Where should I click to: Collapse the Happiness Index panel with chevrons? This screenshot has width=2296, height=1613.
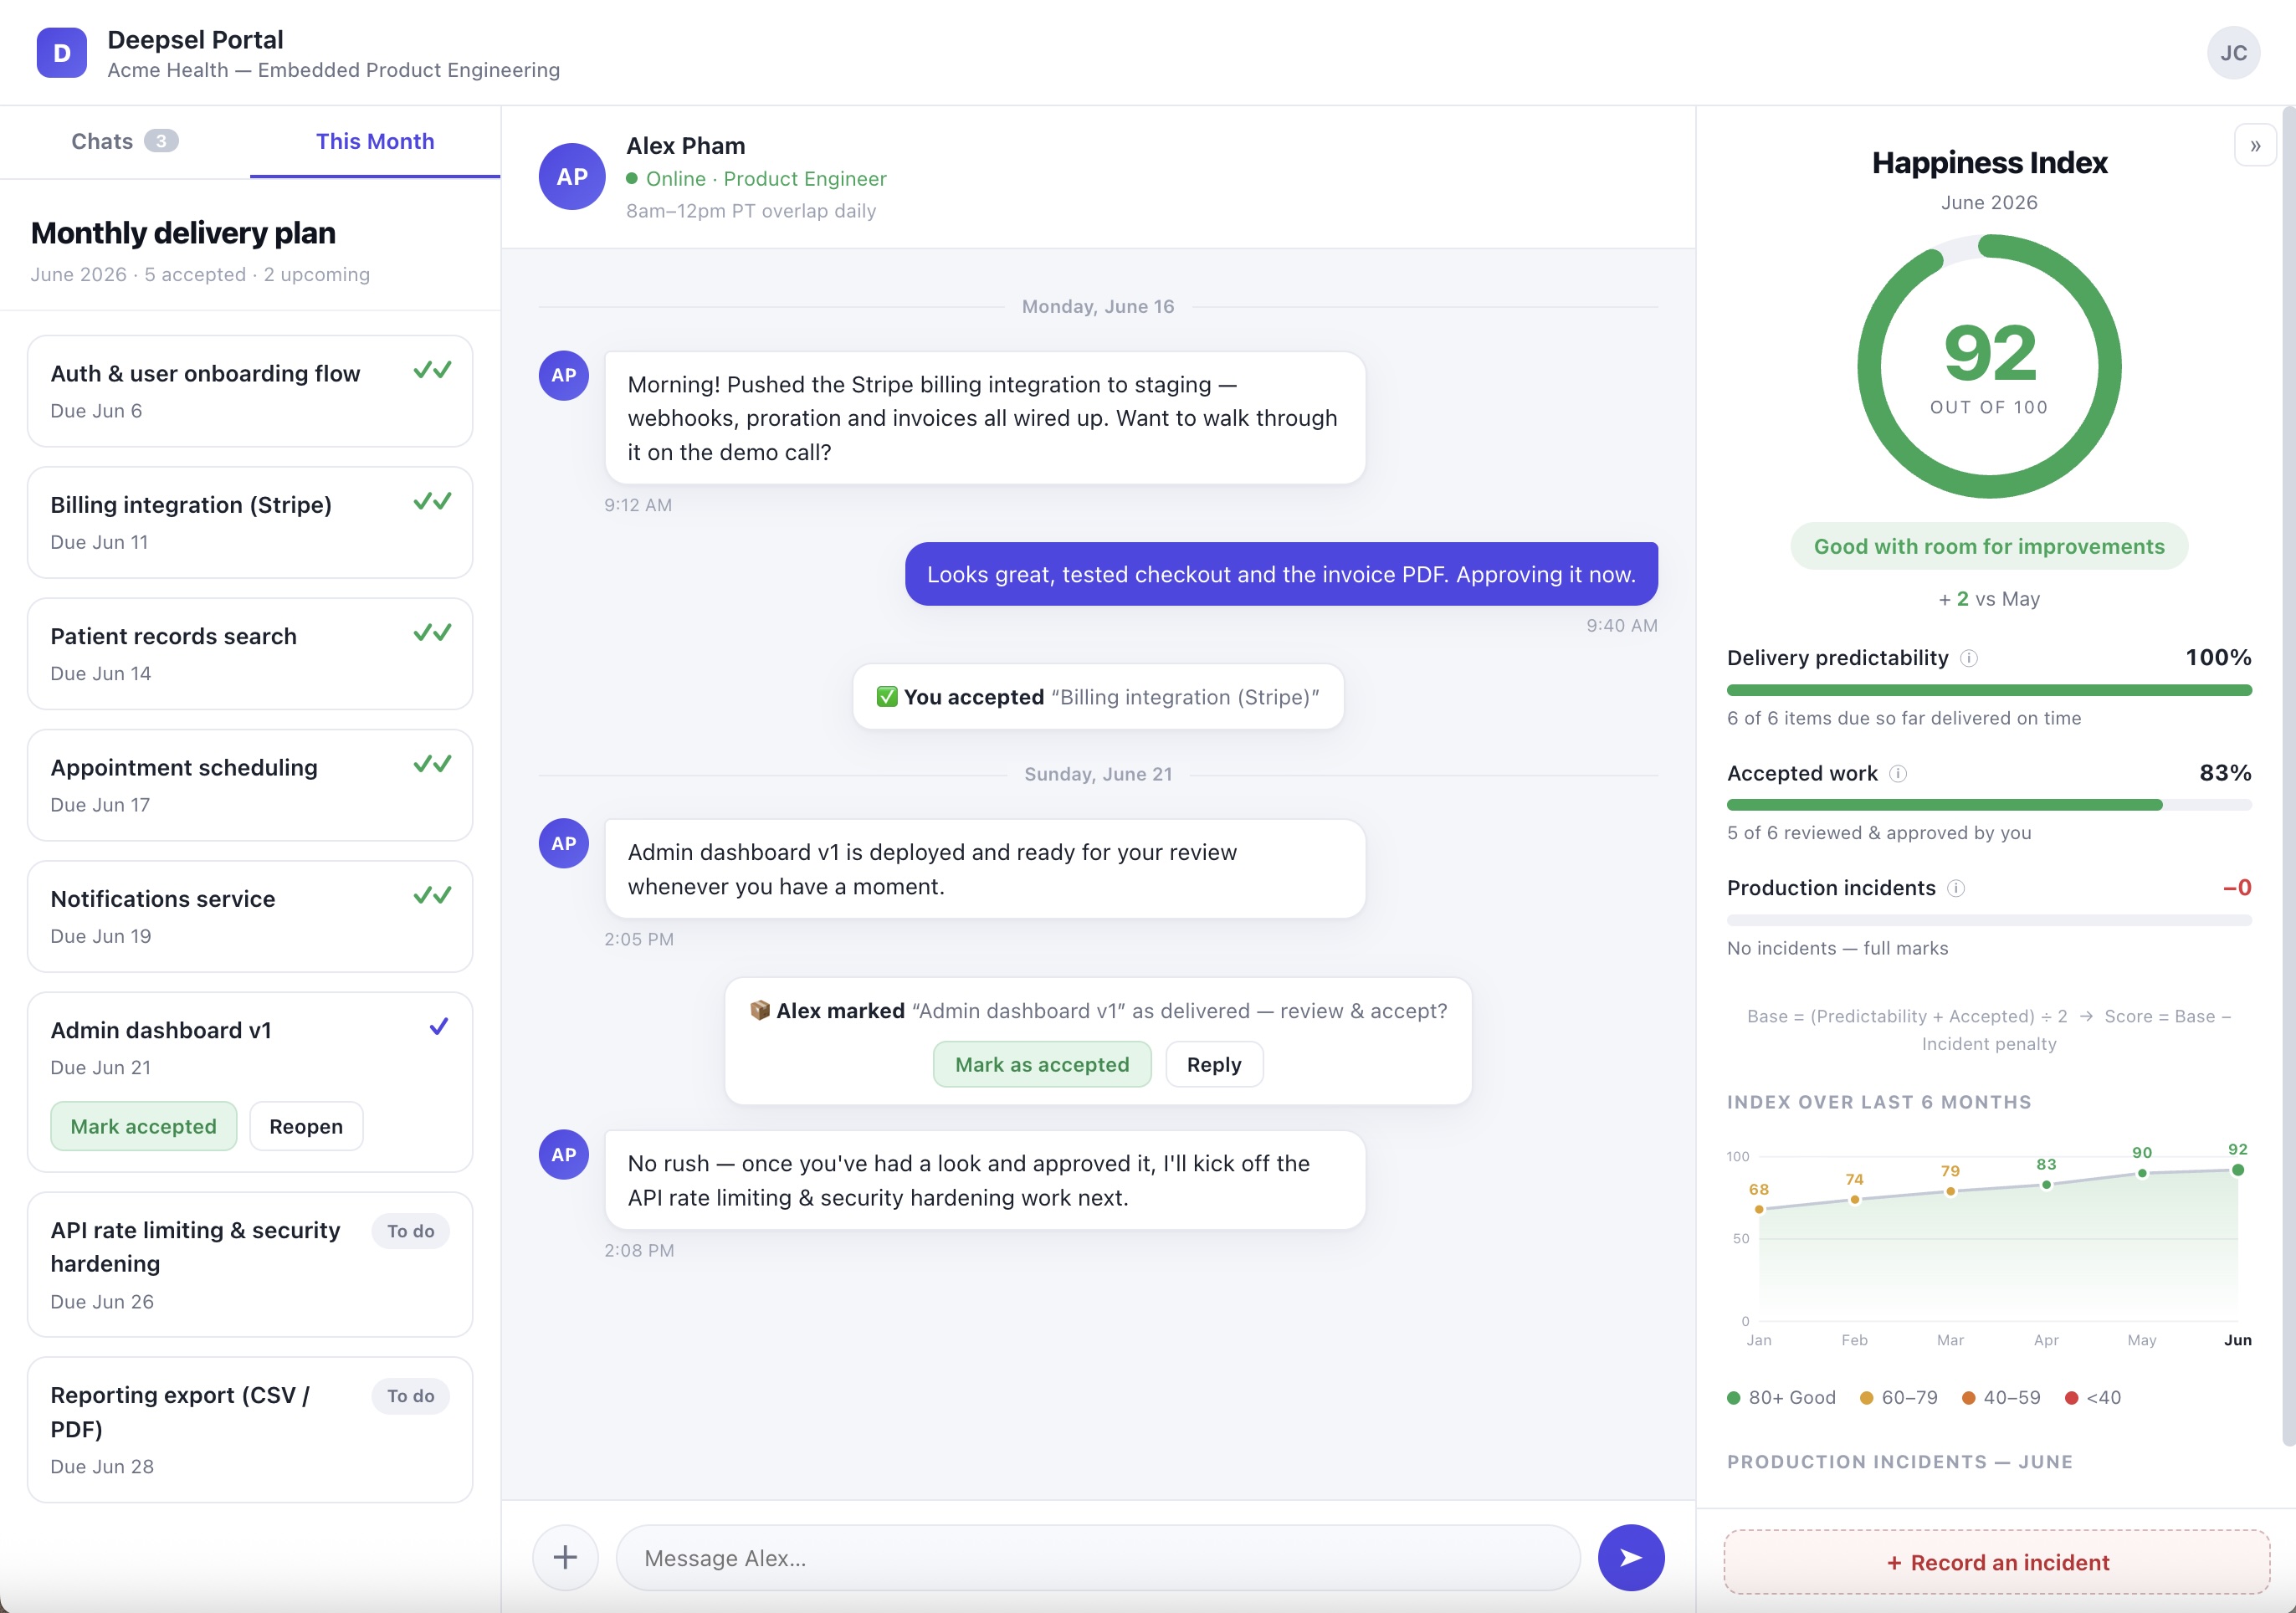(2255, 146)
